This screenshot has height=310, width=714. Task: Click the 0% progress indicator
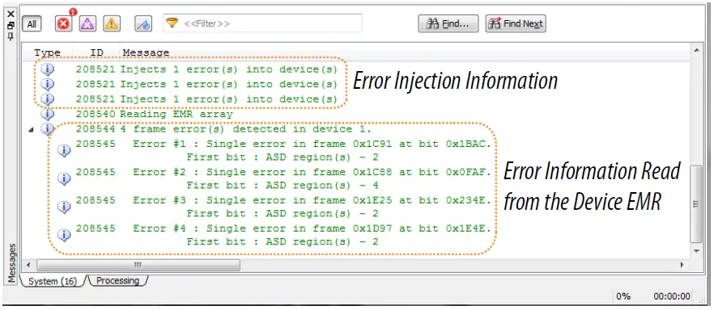623,296
